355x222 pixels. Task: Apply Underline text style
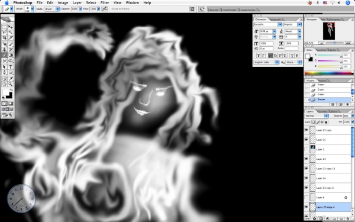[292, 56]
